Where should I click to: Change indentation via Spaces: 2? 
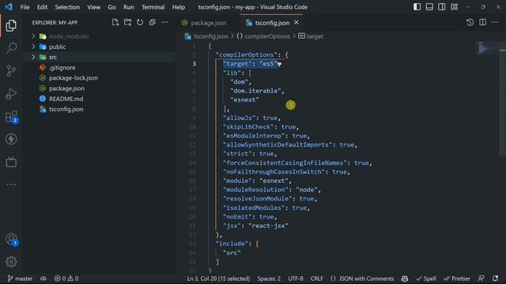click(x=269, y=278)
